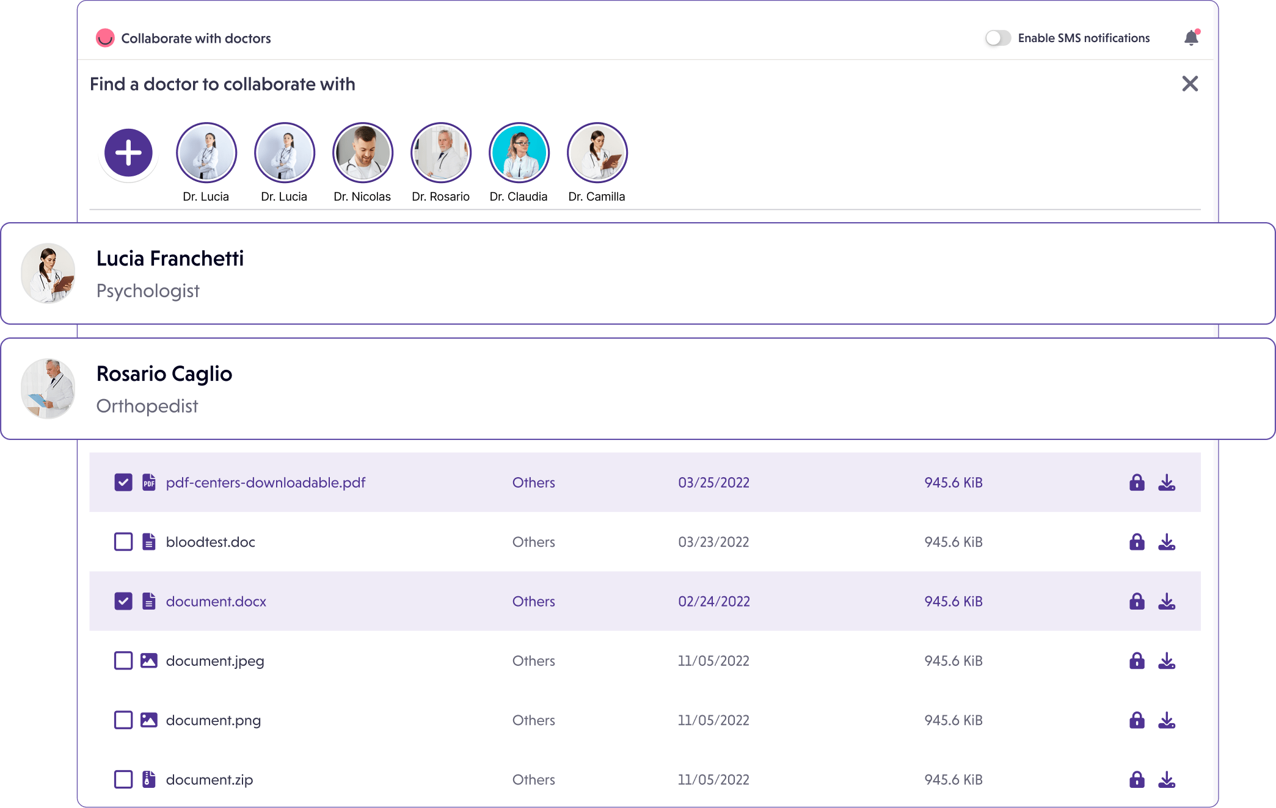
Task: Download the document.zip file
Action: click(x=1167, y=779)
